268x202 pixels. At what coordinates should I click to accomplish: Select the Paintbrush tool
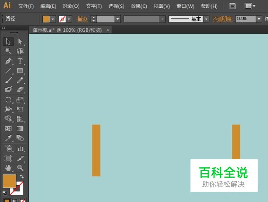tap(8, 80)
